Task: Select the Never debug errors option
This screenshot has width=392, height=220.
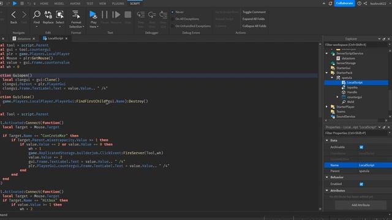Action: [x=173, y=12]
